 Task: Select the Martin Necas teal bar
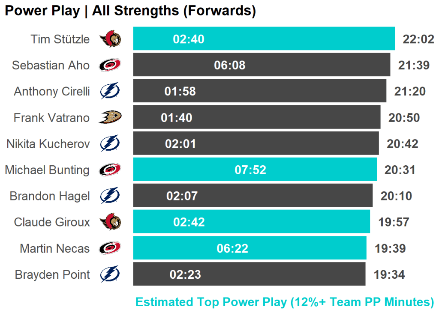pyautogui.click(x=250, y=248)
